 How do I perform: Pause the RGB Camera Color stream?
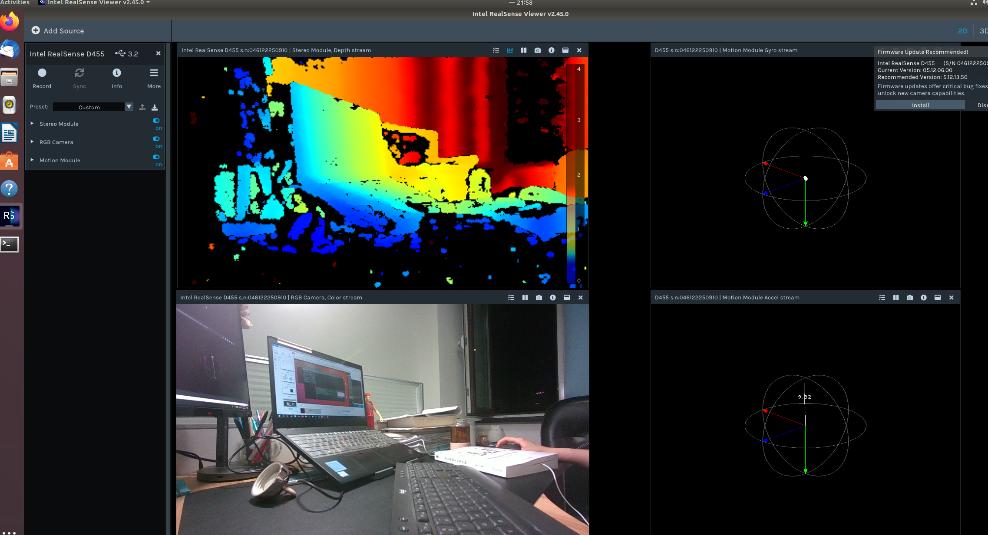pyautogui.click(x=525, y=298)
